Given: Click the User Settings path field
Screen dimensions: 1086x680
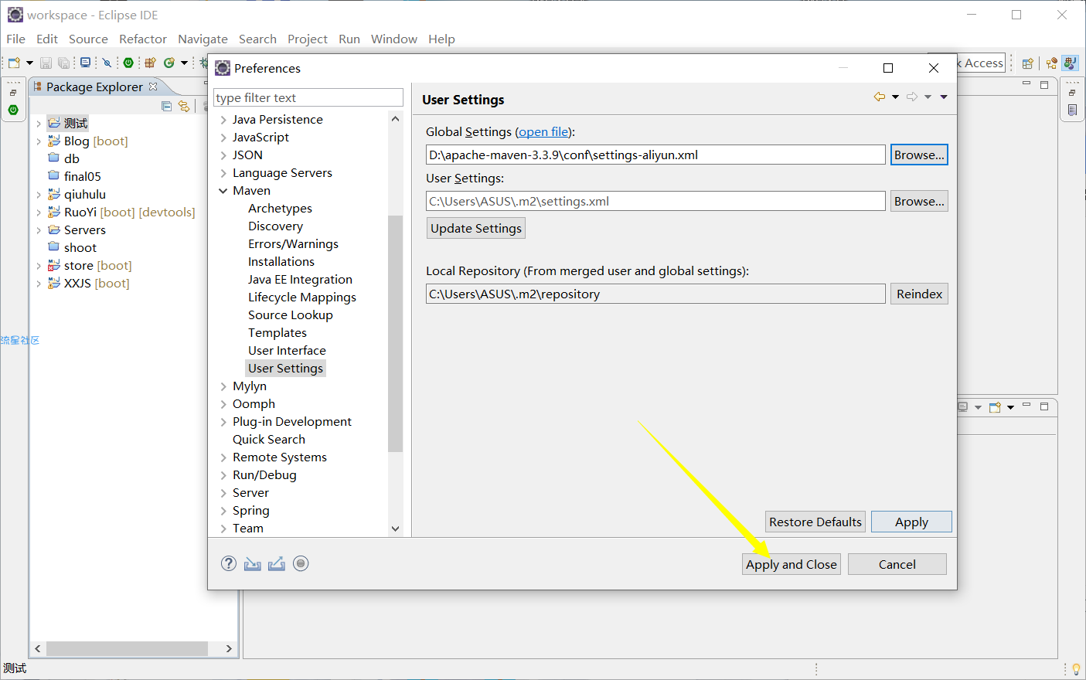Looking at the screenshot, I should pos(655,201).
